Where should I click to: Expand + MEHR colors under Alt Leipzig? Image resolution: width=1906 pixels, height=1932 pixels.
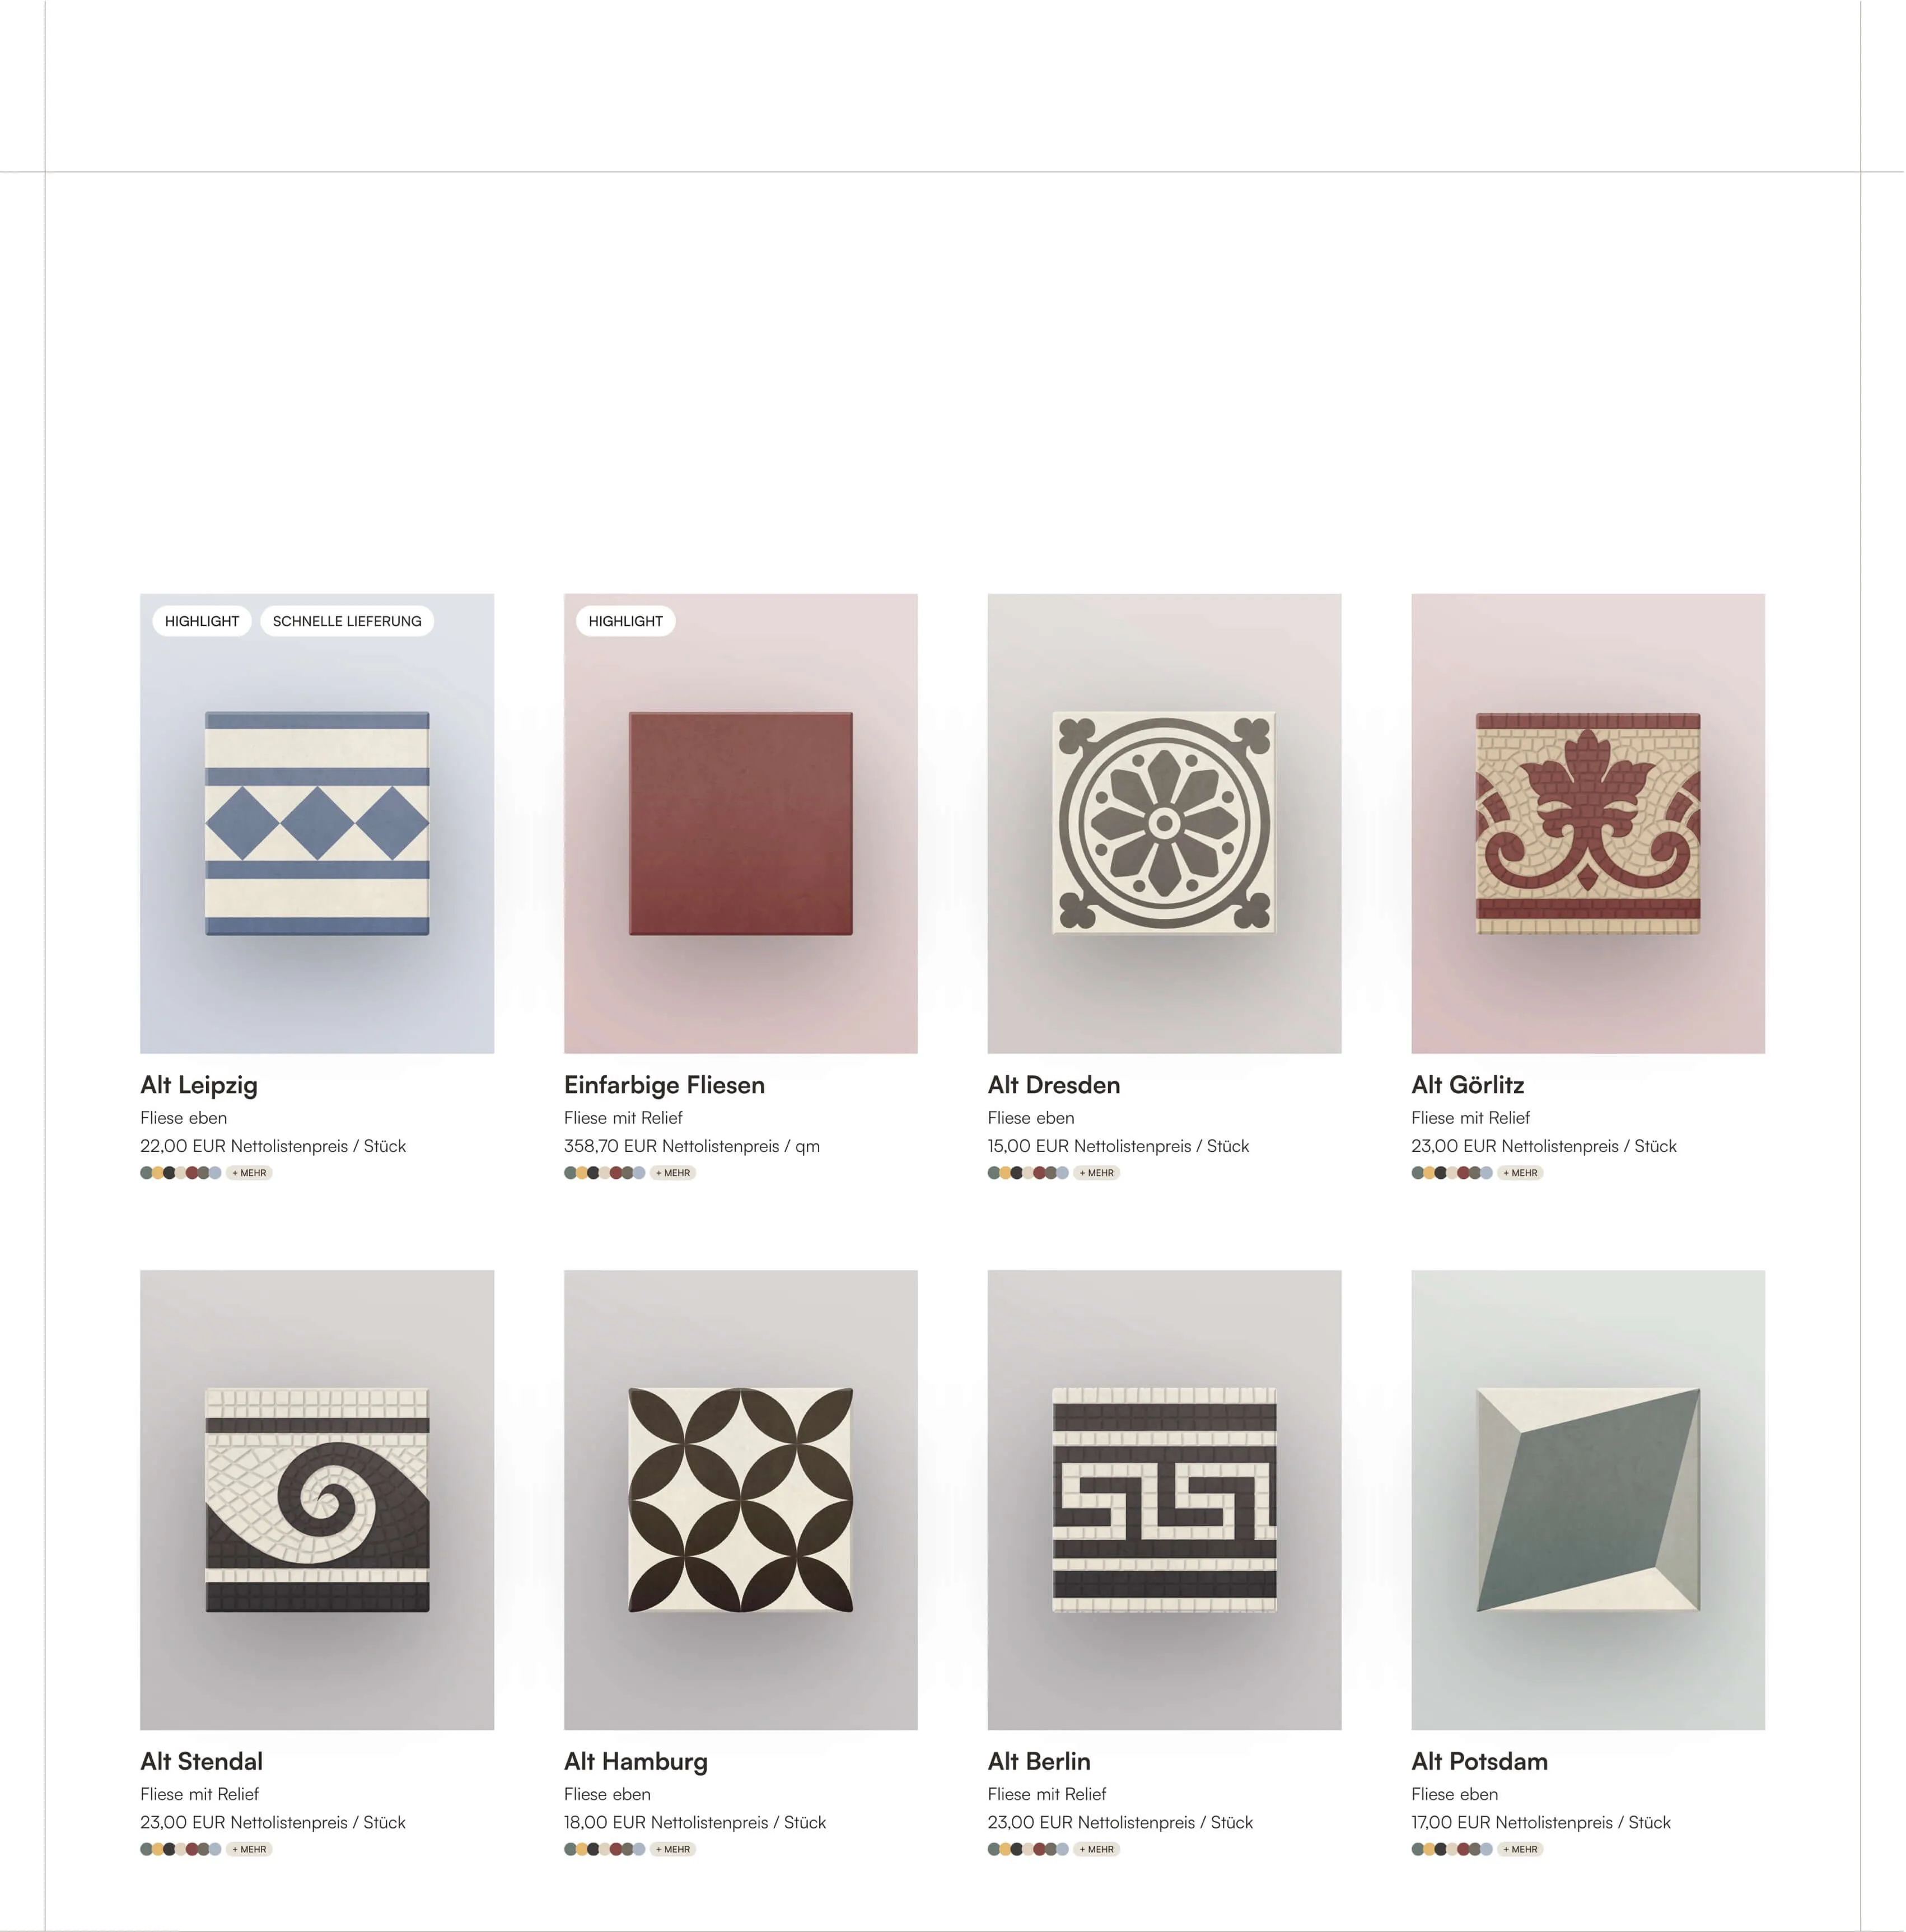(249, 1173)
